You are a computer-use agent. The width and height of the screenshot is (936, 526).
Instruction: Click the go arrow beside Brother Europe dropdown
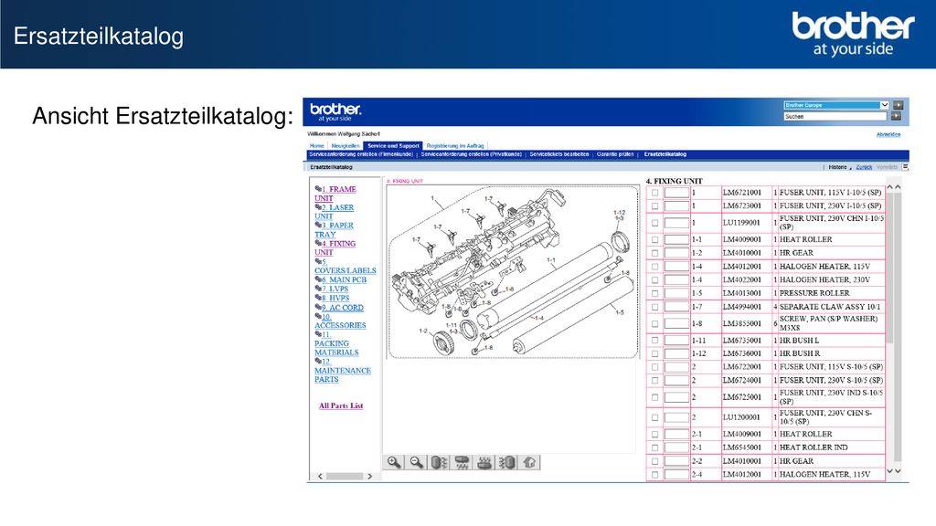click(x=898, y=105)
